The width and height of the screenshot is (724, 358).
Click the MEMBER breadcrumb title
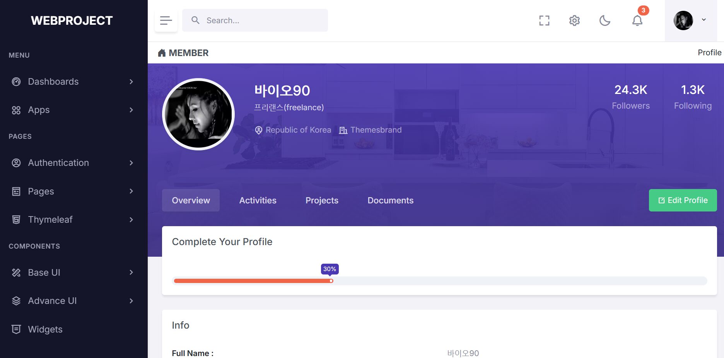pos(188,53)
